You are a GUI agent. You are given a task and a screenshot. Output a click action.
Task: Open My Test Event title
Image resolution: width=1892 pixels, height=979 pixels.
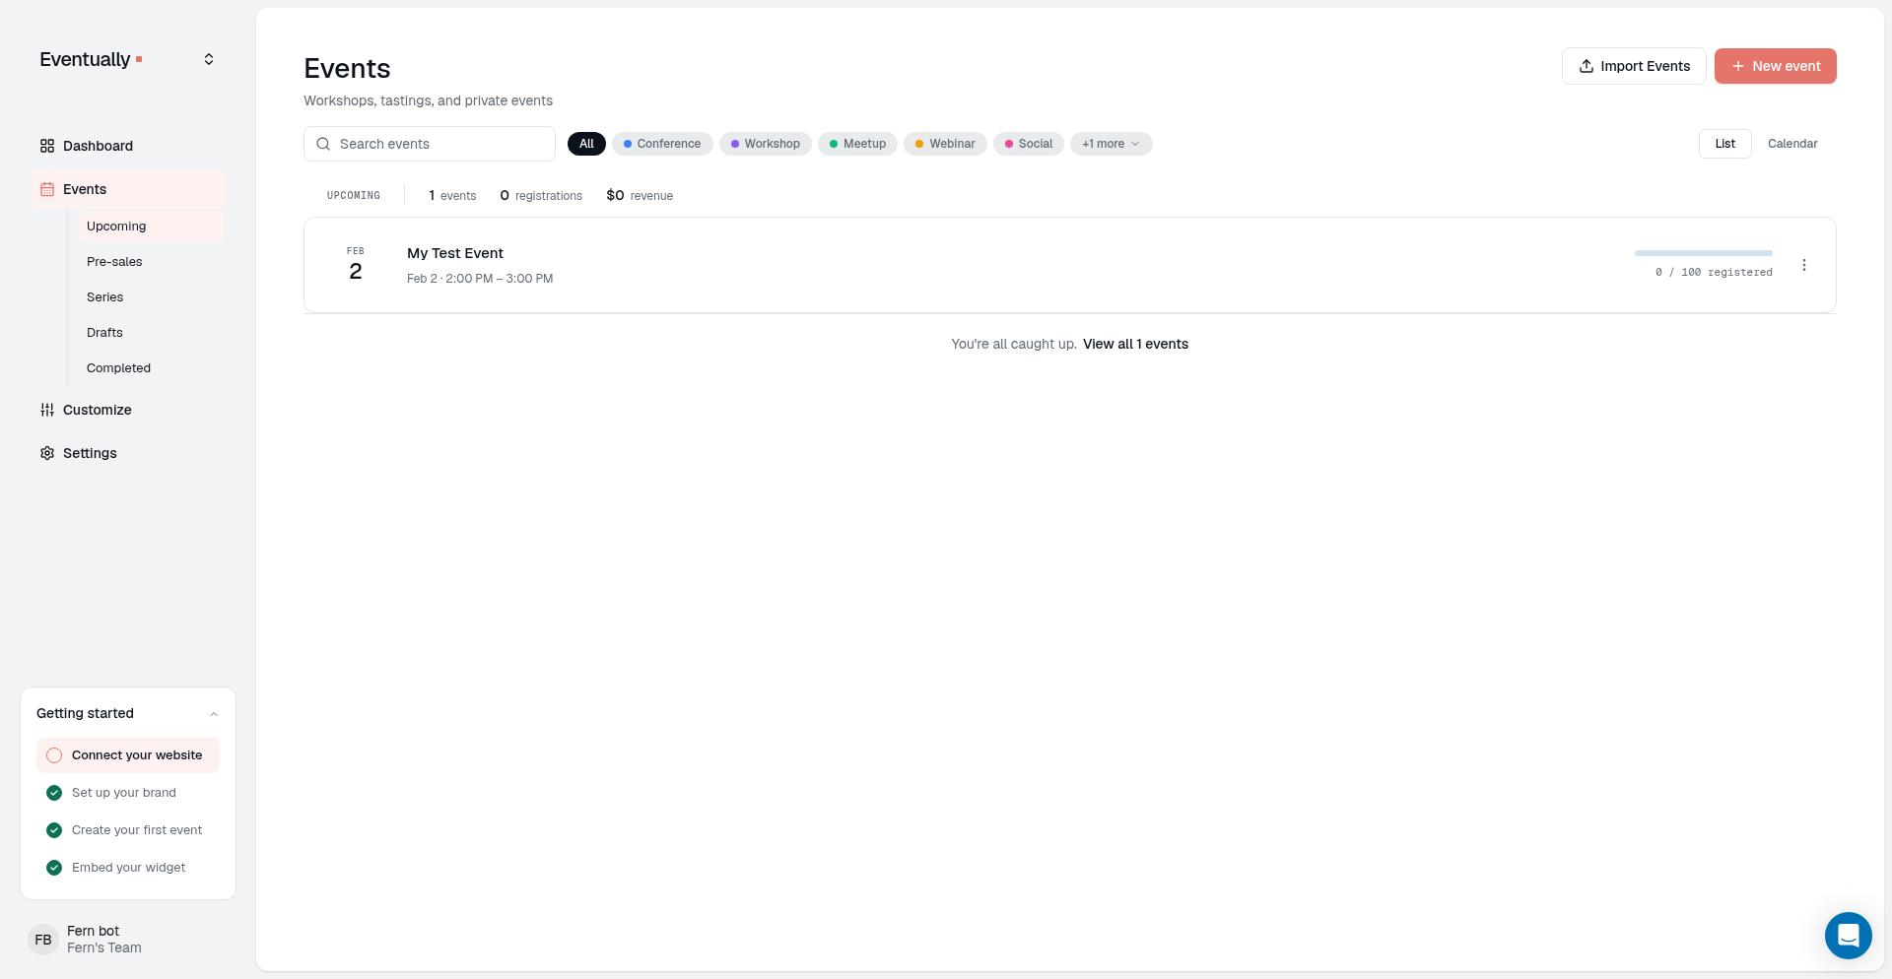click(455, 253)
